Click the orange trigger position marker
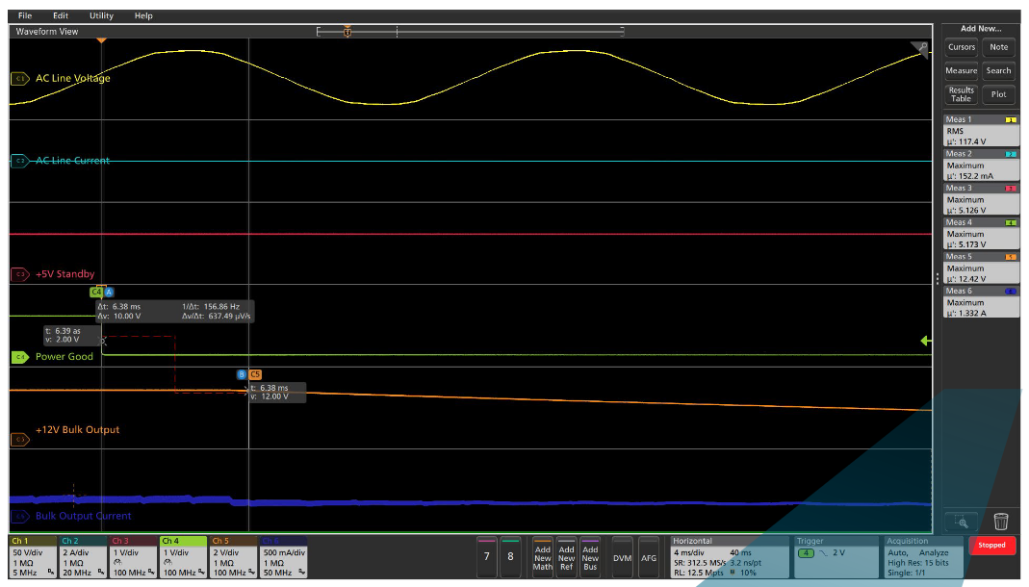Image resolution: width=1029 pixels, height=587 pixels. pyautogui.click(x=347, y=32)
